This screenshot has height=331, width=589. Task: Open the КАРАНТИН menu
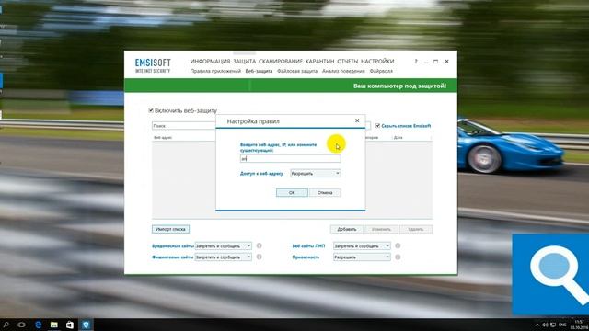tap(319, 62)
